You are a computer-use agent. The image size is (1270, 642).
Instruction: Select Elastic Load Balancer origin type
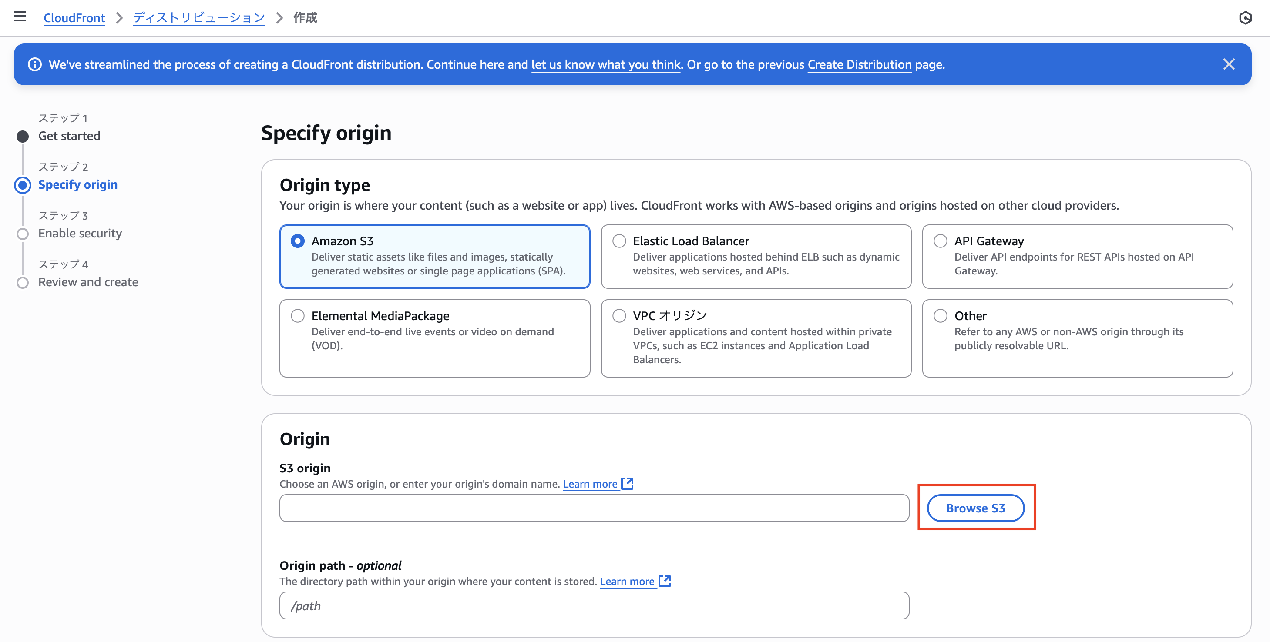(756, 257)
